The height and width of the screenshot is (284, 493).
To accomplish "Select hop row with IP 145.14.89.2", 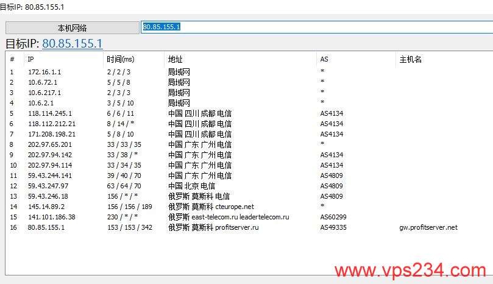I will [x=249, y=207].
